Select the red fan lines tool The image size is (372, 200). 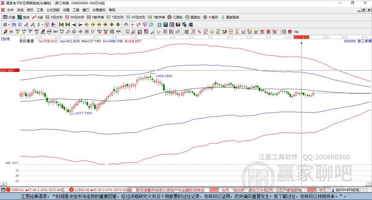click(x=134, y=32)
